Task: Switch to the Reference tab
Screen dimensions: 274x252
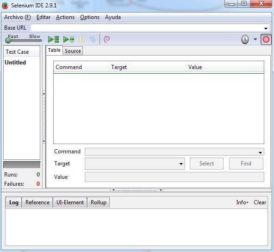Action: point(37,202)
